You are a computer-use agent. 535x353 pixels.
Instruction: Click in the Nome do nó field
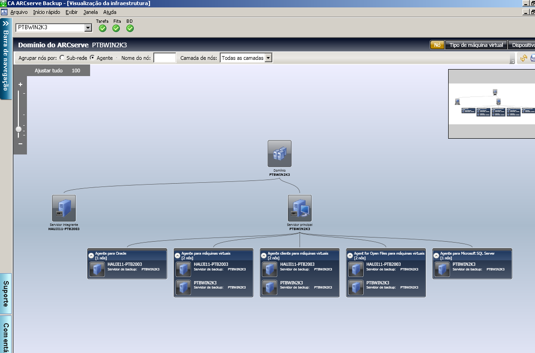click(165, 58)
